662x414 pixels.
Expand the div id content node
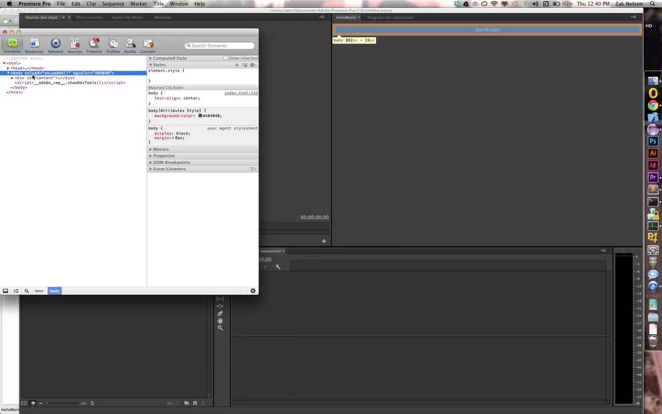[12, 78]
